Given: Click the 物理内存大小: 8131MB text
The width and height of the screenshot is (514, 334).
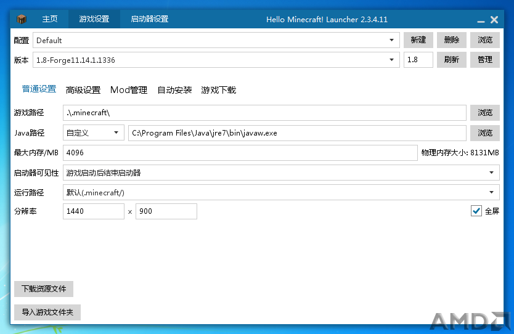Looking at the screenshot, I should tap(460, 153).
